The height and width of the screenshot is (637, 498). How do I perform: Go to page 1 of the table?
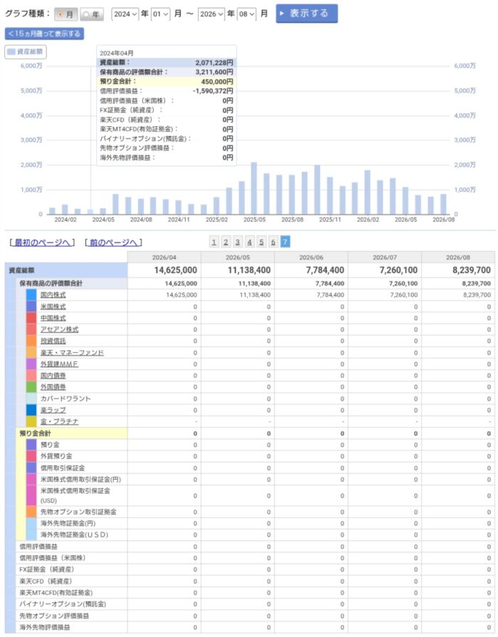[x=213, y=242]
